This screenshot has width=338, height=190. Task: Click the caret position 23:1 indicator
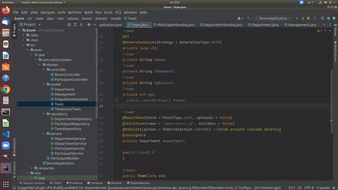coord(292,188)
